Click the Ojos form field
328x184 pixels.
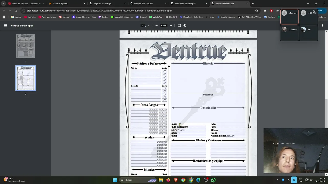tap(231, 127)
